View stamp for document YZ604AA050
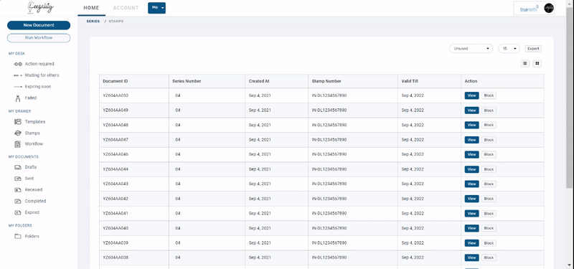Viewport: 574px width, 269px height. [x=471, y=95]
